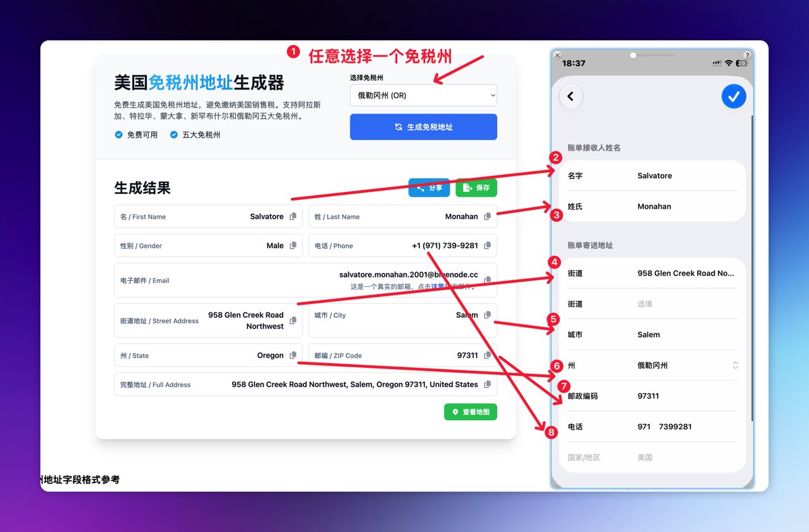
Task: Copy the email address field value
Action: tap(487, 280)
